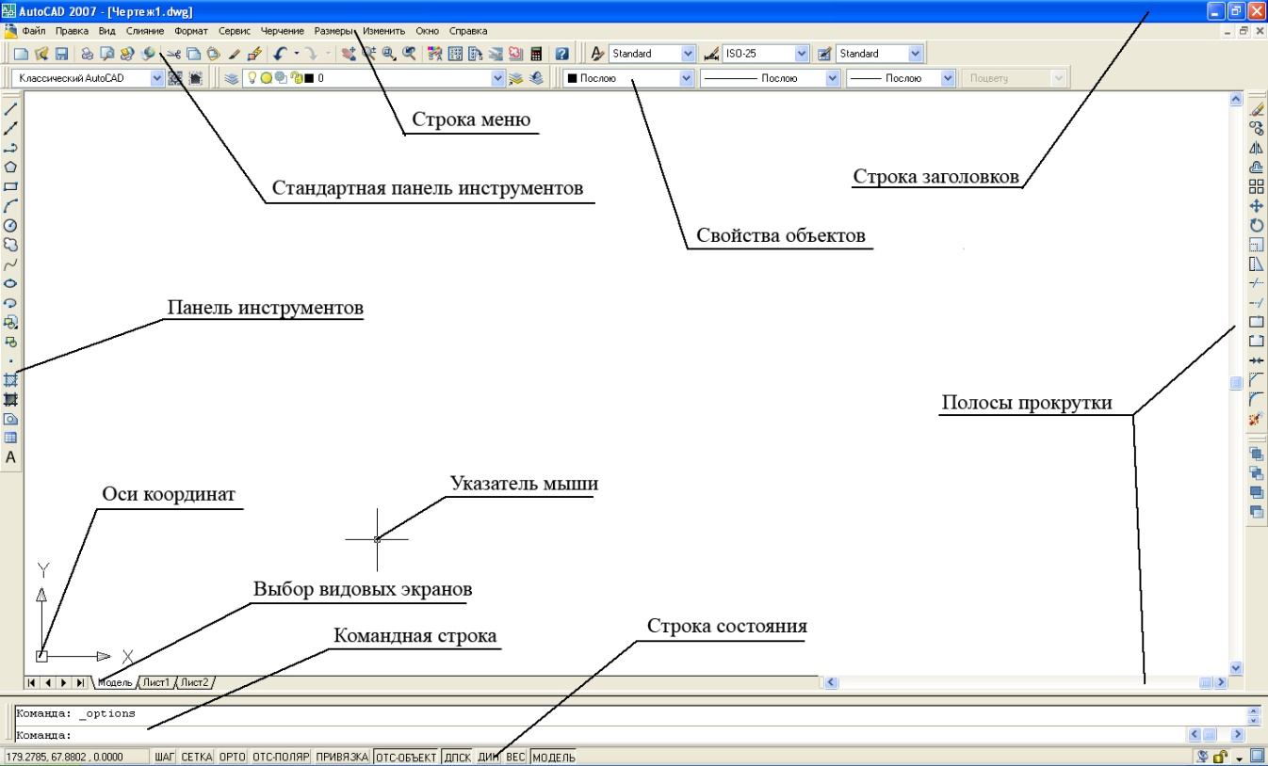This screenshot has width=1268, height=766.
Task: Click the Cut scissors icon
Action: 173,54
